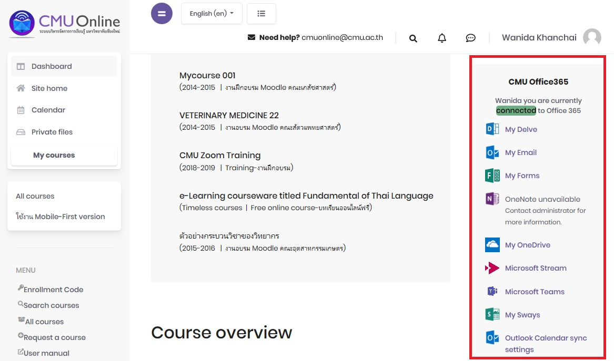Open the My Sways link
The width and height of the screenshot is (614, 361).
522,315
